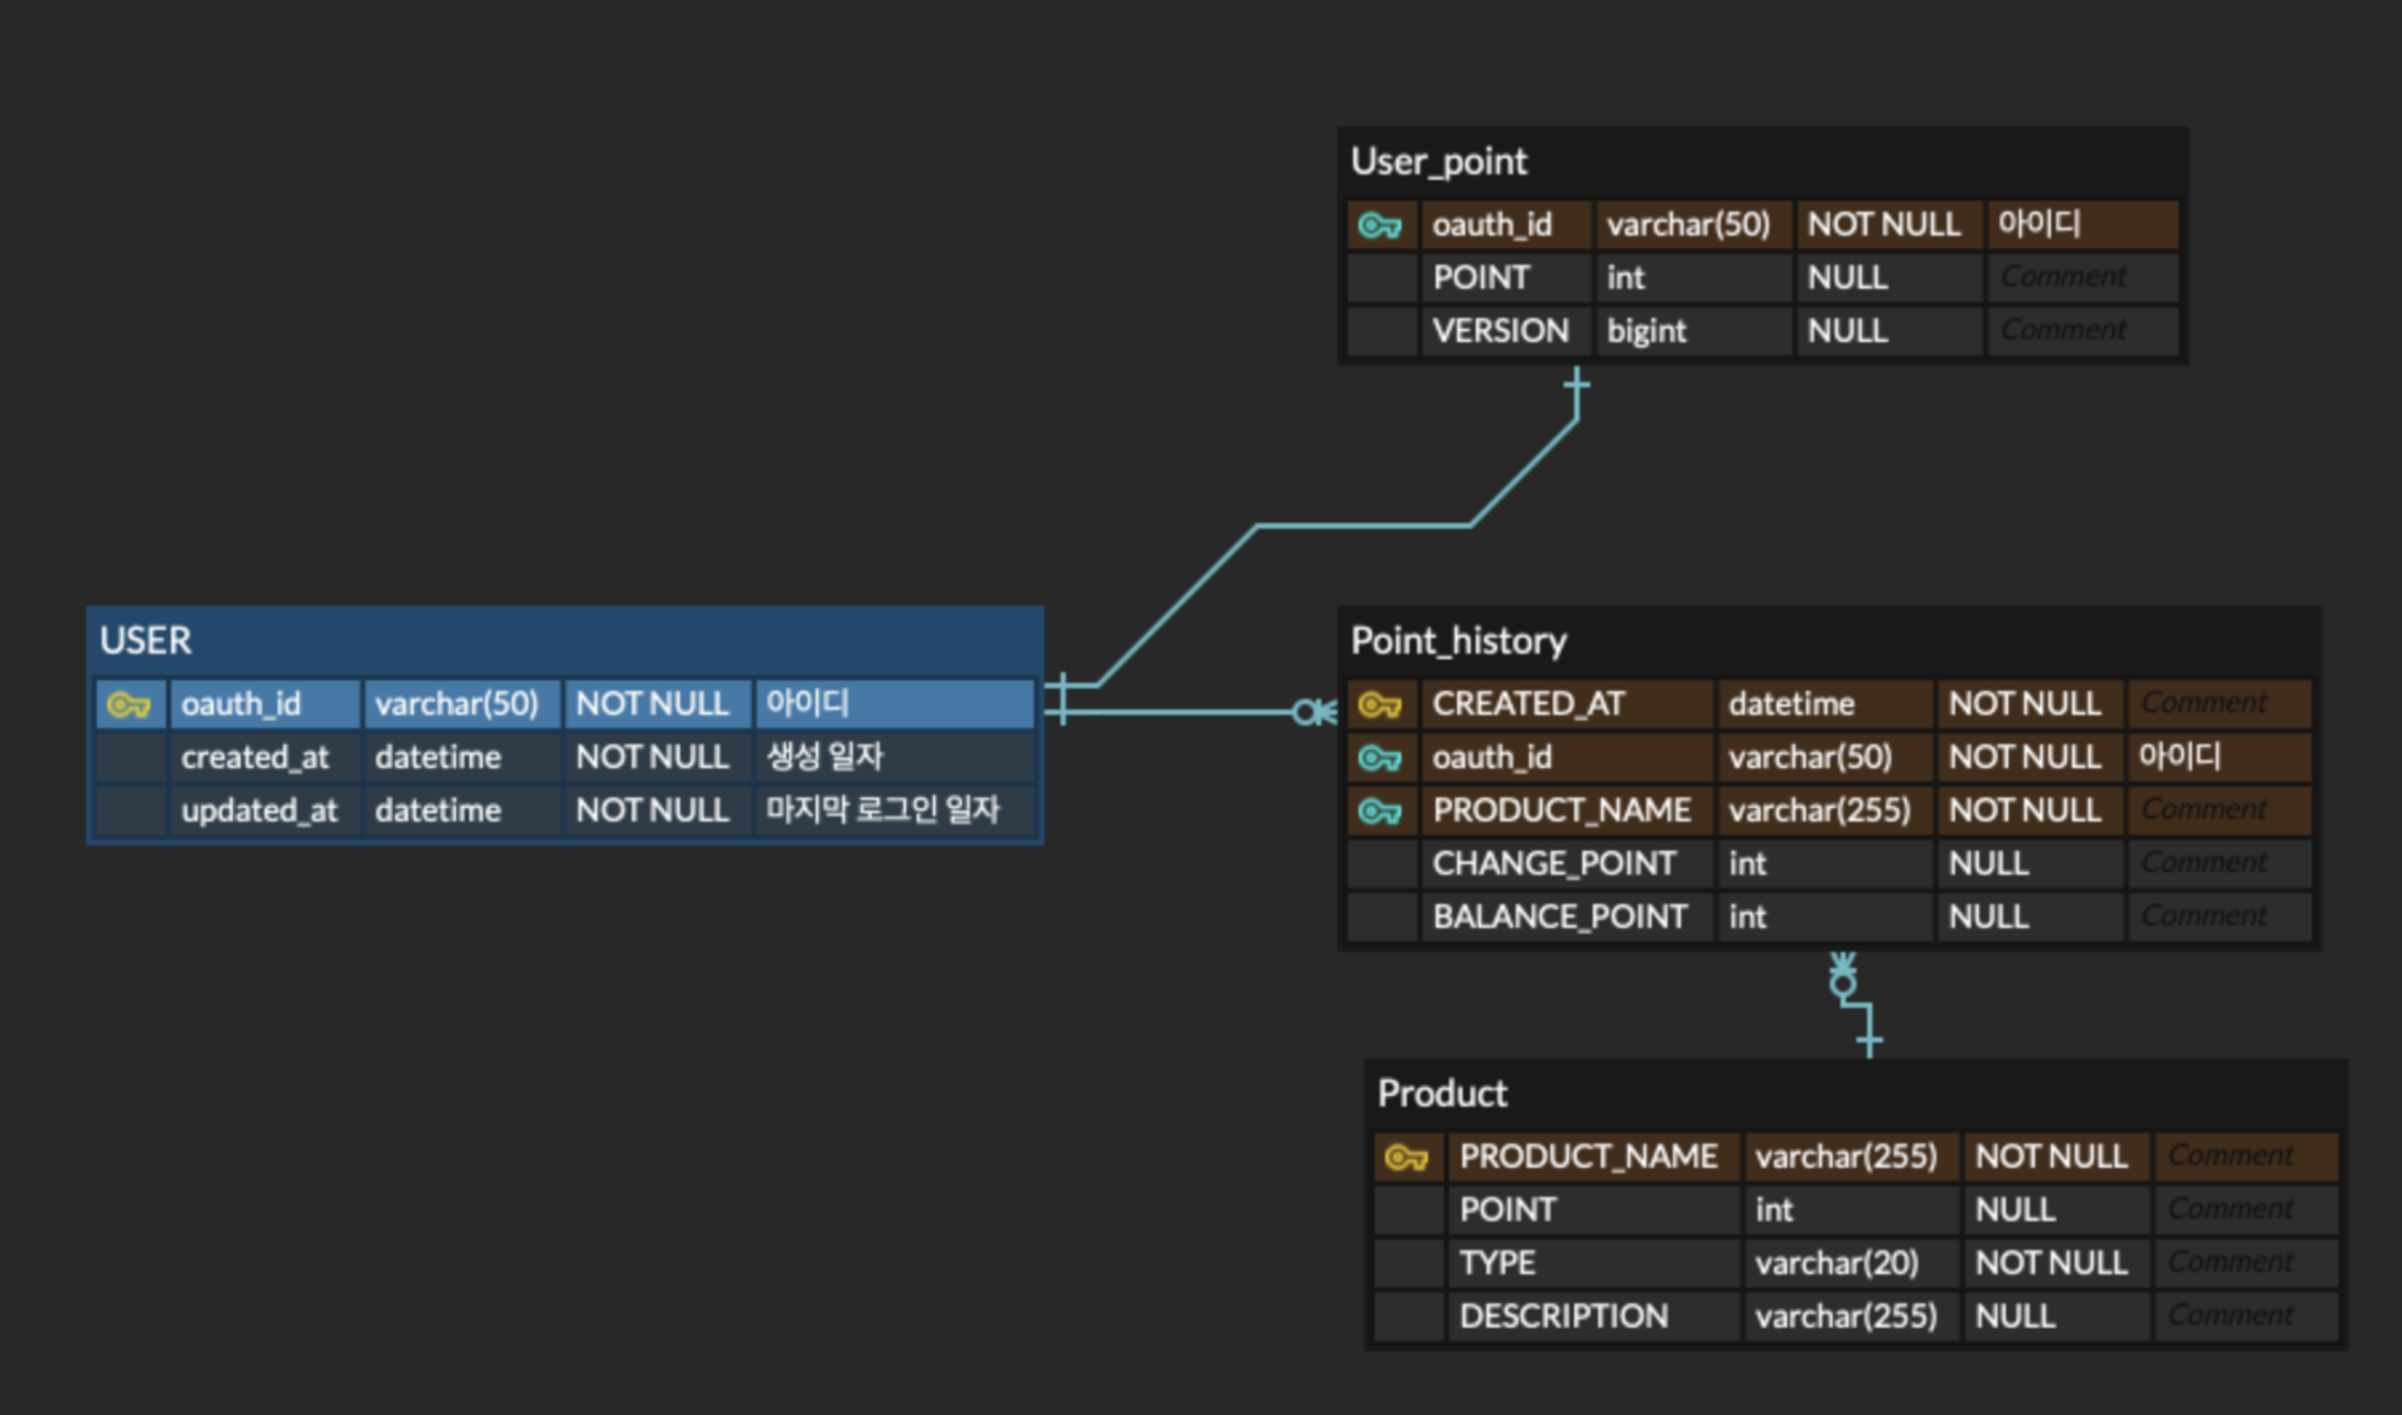This screenshot has height=1415, width=2402.
Task: Click the yellow primary key icon in USER table
Action: 129,705
